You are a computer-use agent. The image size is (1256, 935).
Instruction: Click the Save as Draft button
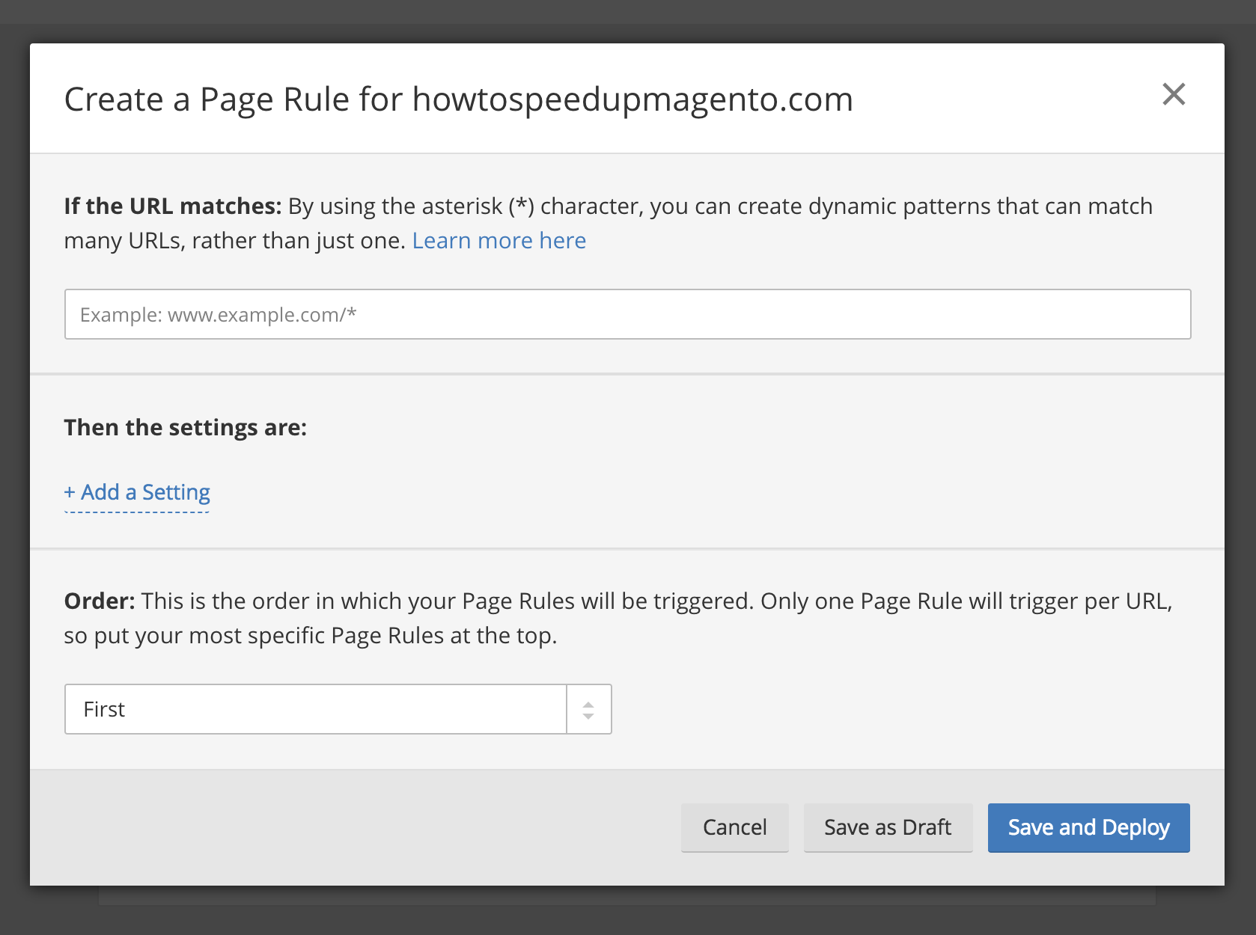pos(887,827)
